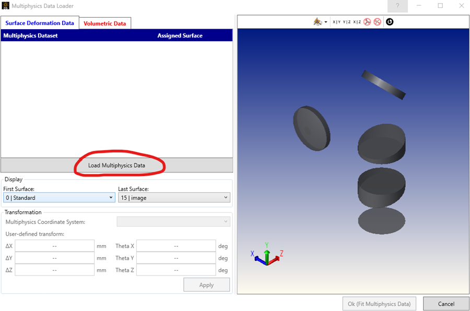
Task: Click the reset rotation icon in viewport toolbar
Action: tap(390, 22)
